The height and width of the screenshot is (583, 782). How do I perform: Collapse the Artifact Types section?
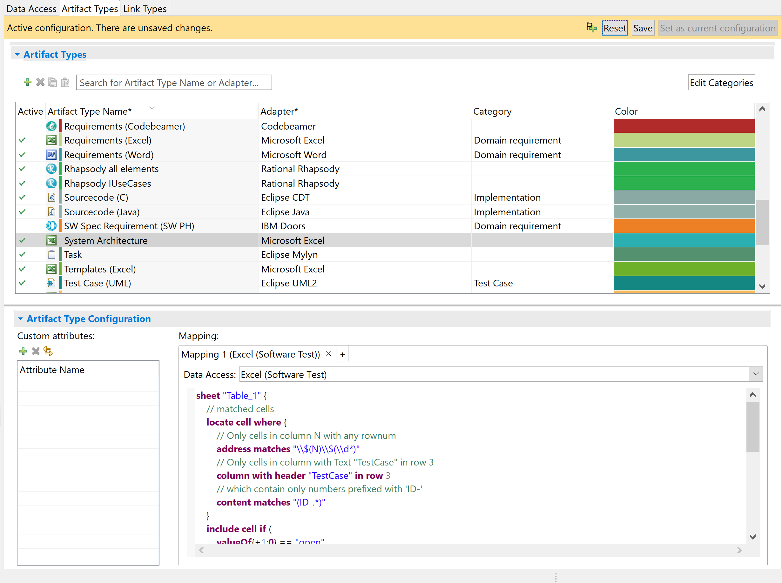[x=17, y=54]
